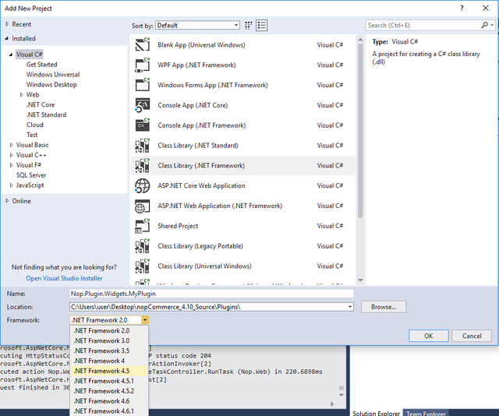This screenshot has width=499, height=416.
Task: Select Windows Universal category
Action: (53, 75)
